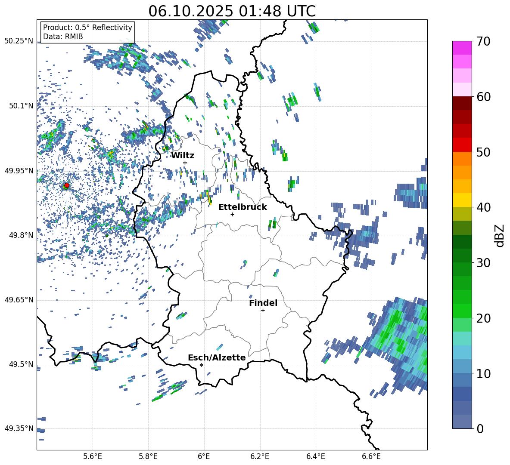Click the 40 colorbar tick label
Viewport: 510px width, 465px height.
[x=483, y=207]
